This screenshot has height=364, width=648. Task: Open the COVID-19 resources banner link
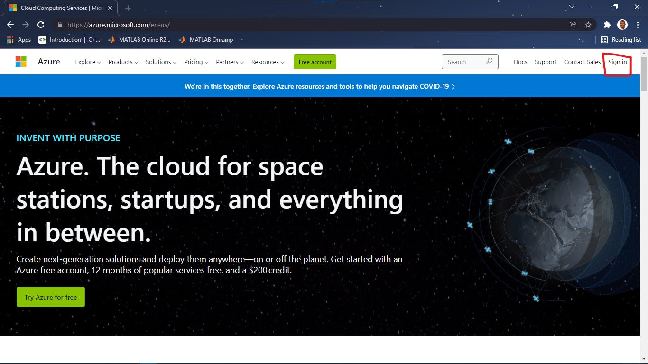[320, 86]
